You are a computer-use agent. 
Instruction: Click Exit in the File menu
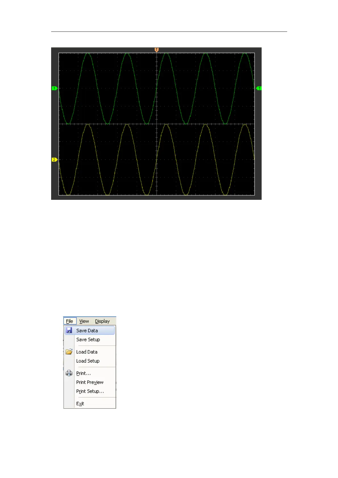pyautogui.click(x=80, y=404)
